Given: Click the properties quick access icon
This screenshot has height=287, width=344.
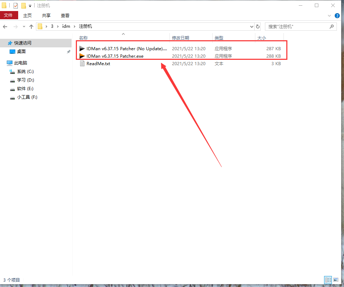Looking at the screenshot, I should pos(16,5).
